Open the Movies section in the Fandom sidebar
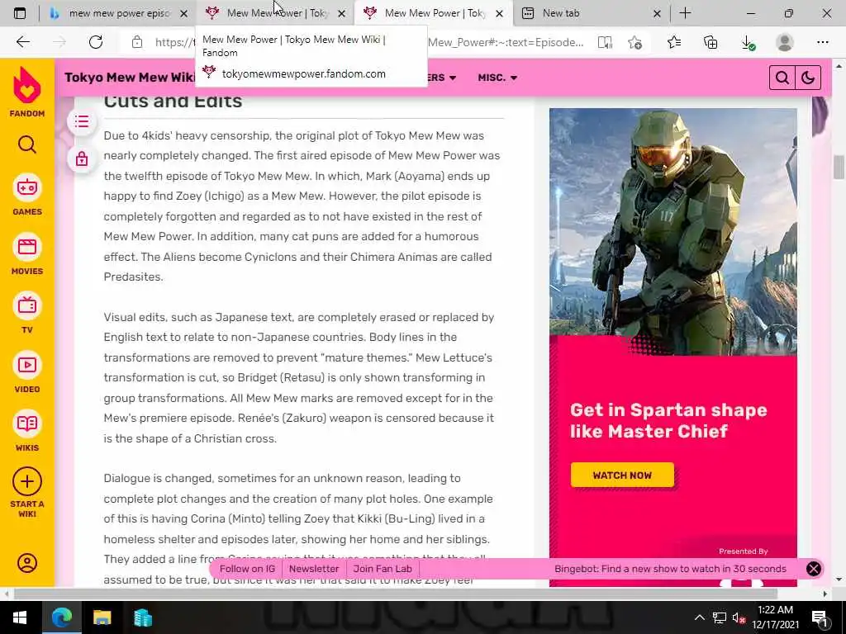 coord(27,254)
